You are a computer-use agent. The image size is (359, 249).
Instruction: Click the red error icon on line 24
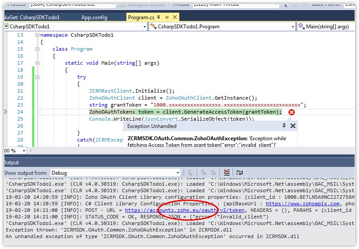(x=292, y=112)
